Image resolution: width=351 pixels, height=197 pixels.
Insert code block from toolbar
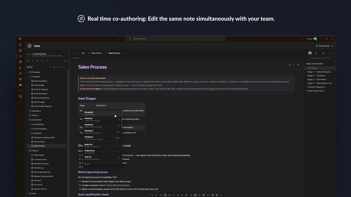click(208, 195)
